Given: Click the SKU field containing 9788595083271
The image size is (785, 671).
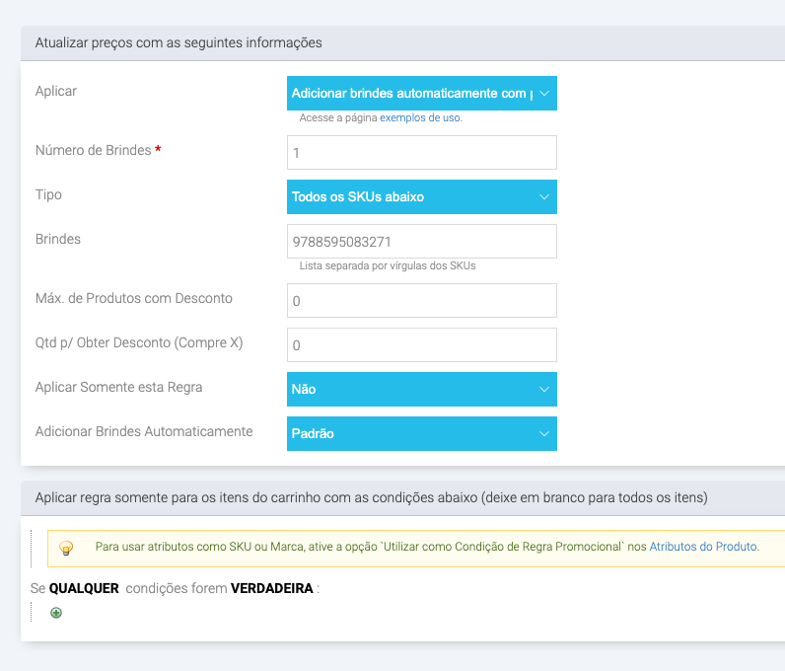Looking at the screenshot, I should pos(421,242).
